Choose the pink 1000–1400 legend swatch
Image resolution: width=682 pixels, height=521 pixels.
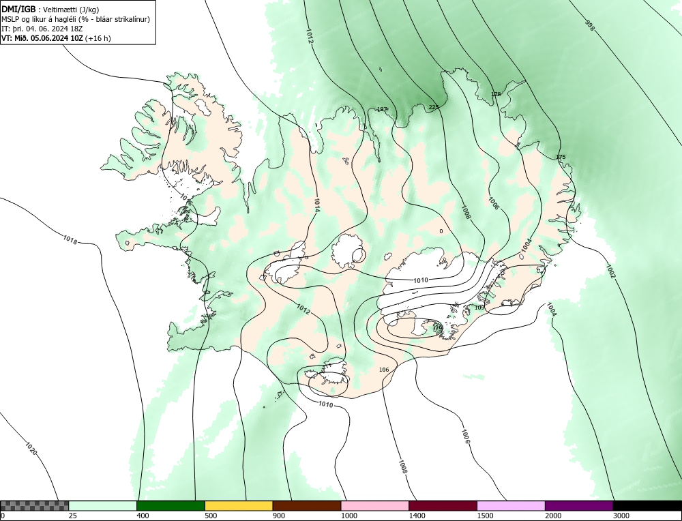tap(375, 505)
